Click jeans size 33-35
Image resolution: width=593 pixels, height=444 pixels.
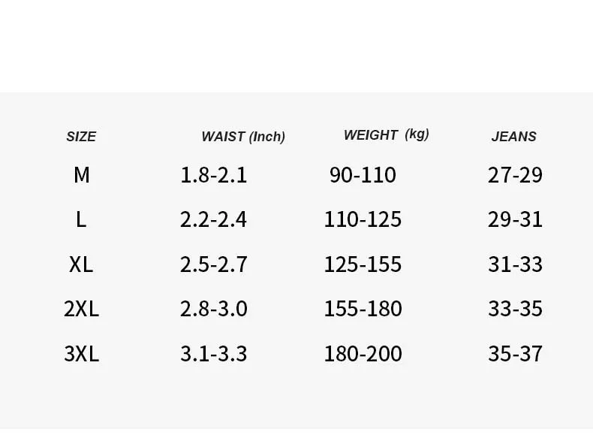coord(515,309)
